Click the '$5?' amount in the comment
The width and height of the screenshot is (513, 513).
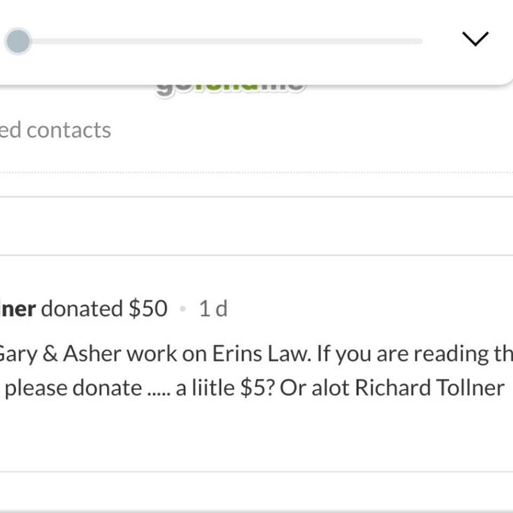tap(257, 388)
